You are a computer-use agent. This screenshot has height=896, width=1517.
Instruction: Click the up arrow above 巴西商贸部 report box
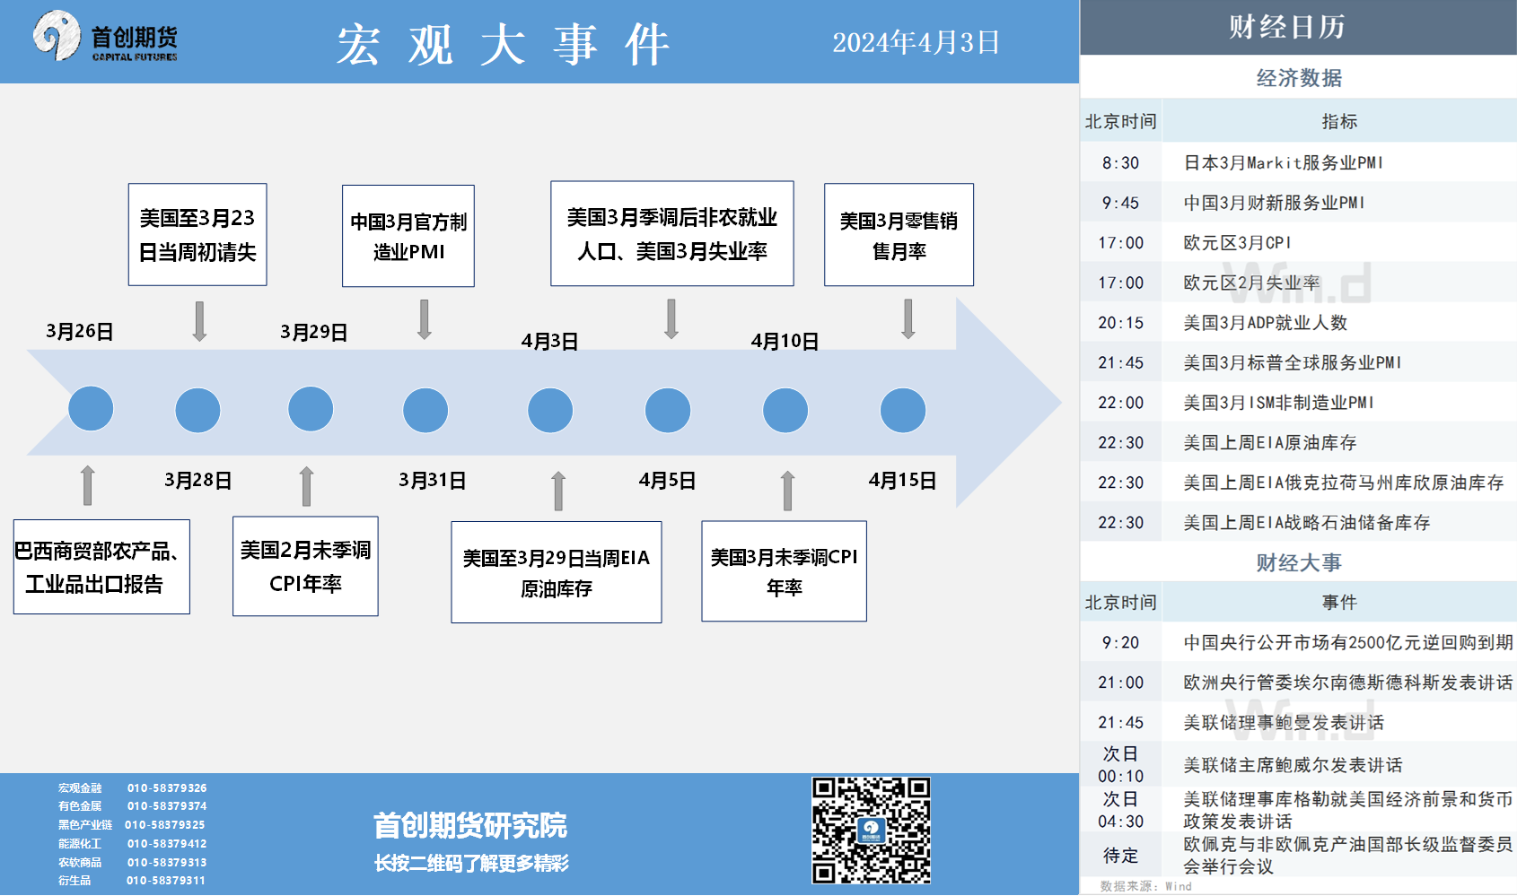[87, 485]
